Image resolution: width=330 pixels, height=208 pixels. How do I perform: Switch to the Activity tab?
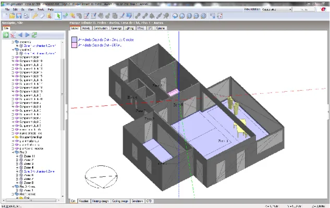[86, 28]
